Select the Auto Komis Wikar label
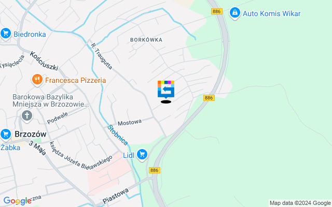 click(x=272, y=13)
